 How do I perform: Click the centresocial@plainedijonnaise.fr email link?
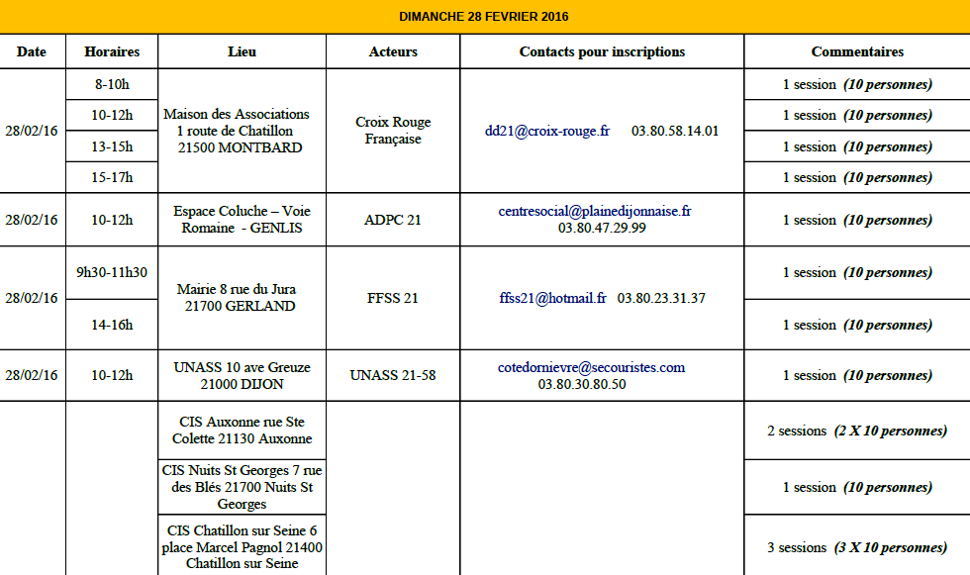tap(595, 212)
